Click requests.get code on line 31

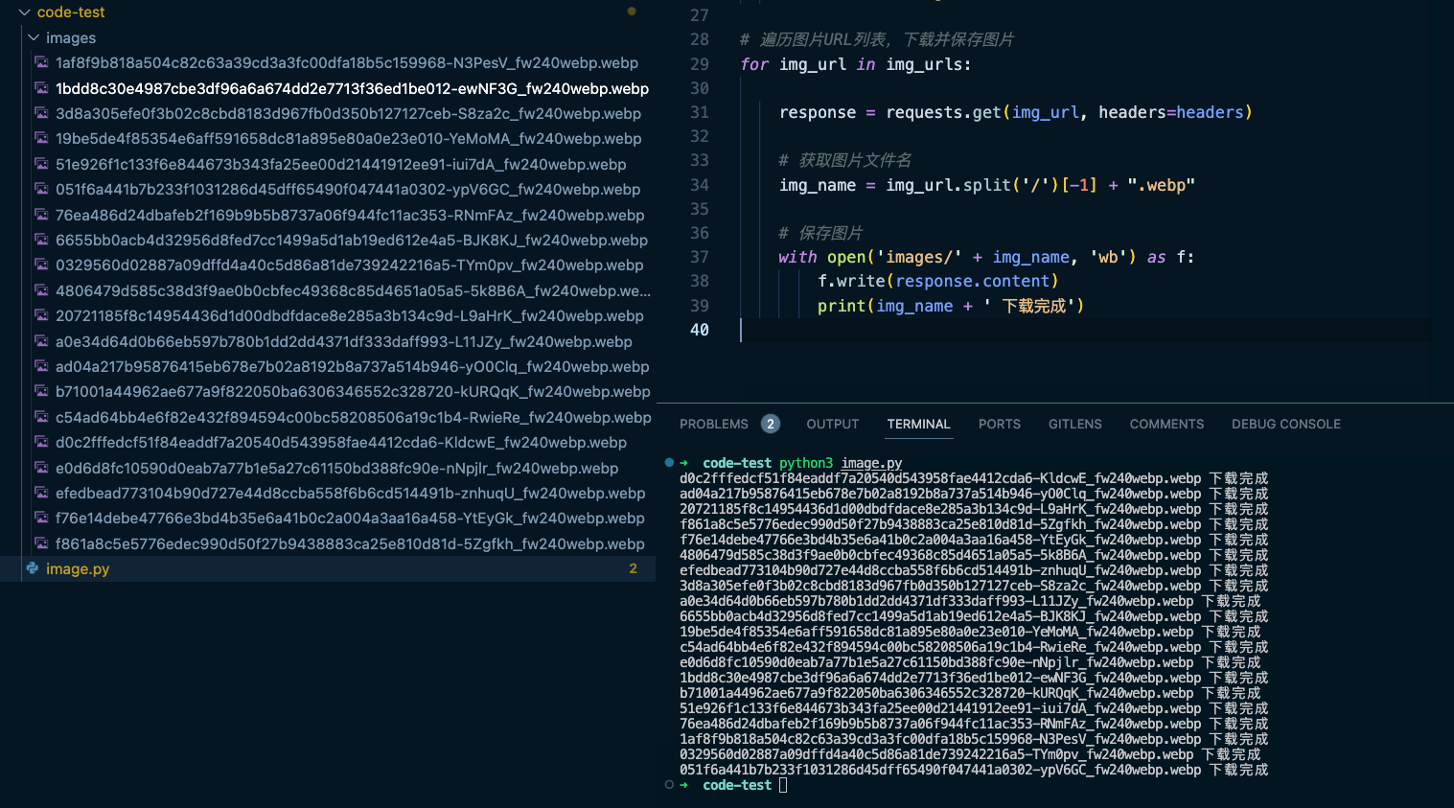pyautogui.click(x=943, y=112)
